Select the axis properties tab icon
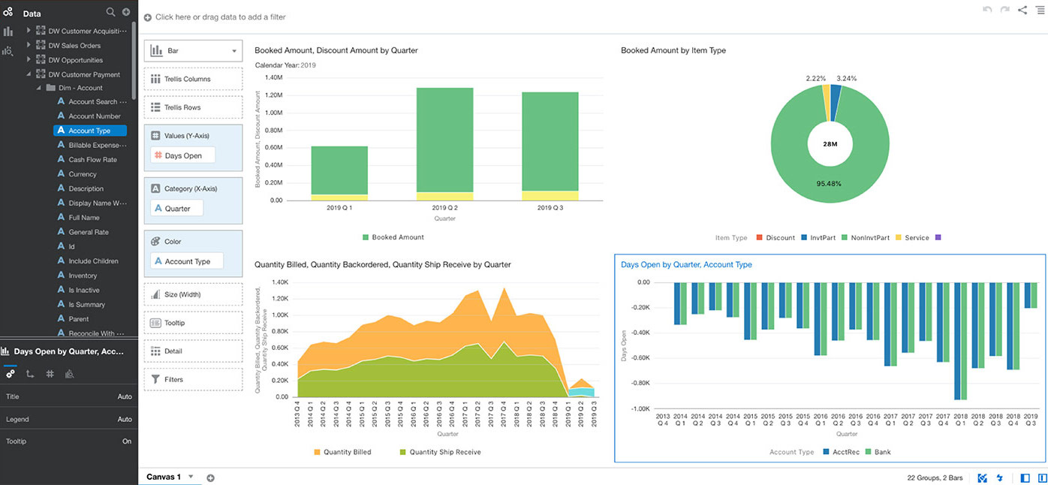Image resolution: width=1048 pixels, height=485 pixels. 30,373
